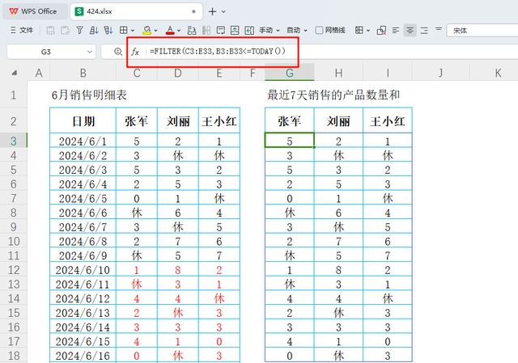518x363 pixels.
Task: Open the borders dropdown arrow
Action: pos(133,31)
